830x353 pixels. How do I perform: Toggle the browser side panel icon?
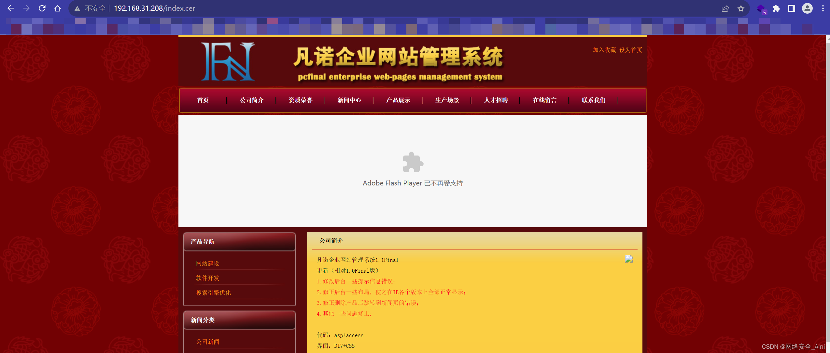coord(792,8)
